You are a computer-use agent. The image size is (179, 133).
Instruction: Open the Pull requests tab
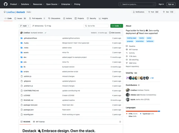[37, 18]
